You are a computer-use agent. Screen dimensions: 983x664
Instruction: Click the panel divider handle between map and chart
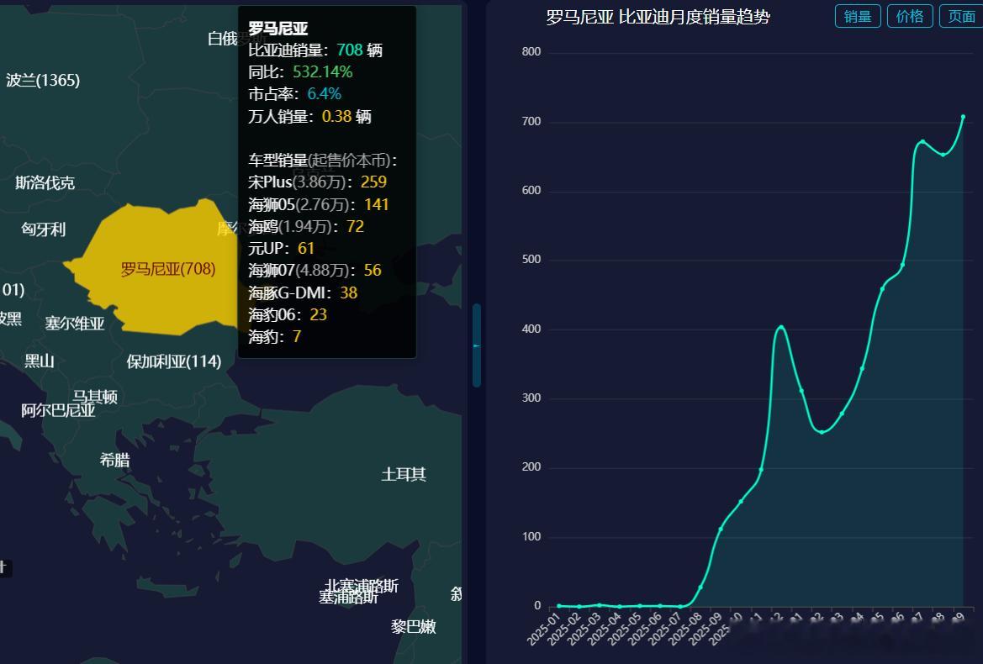(x=477, y=345)
